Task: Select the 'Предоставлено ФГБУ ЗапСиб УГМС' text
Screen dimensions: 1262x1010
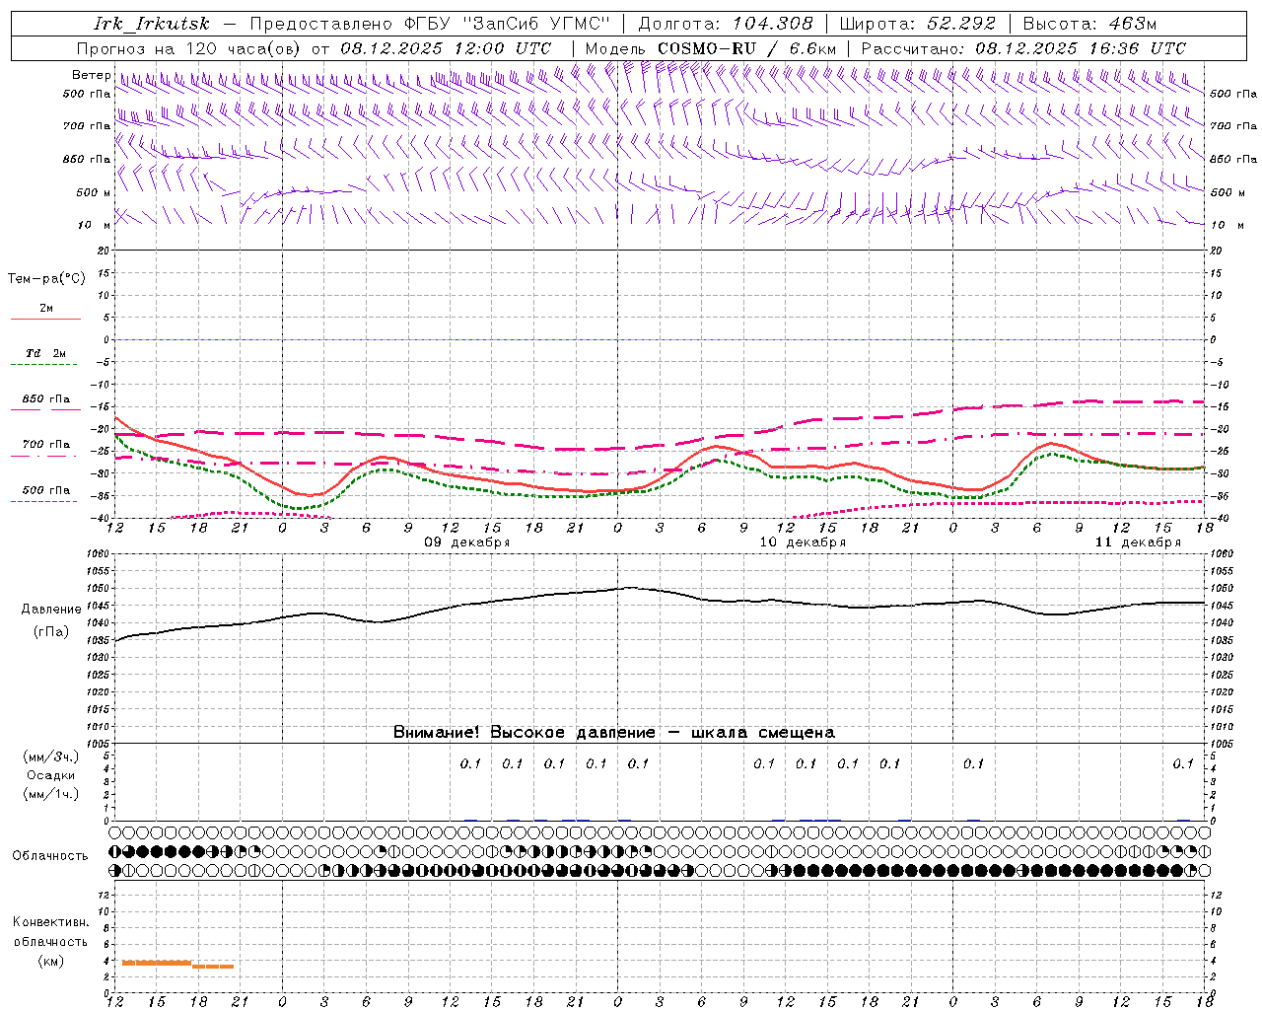Action: click(x=430, y=24)
